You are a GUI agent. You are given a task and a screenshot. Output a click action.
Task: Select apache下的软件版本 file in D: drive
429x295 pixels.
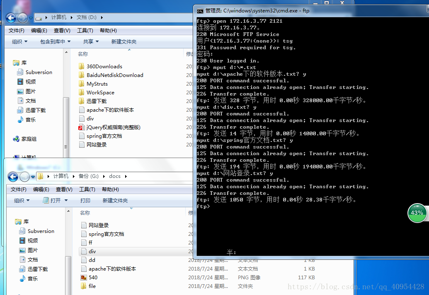point(107,110)
